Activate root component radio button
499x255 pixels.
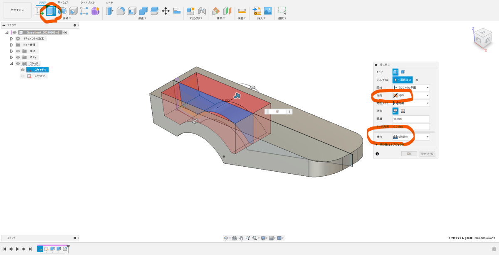tap(65, 32)
